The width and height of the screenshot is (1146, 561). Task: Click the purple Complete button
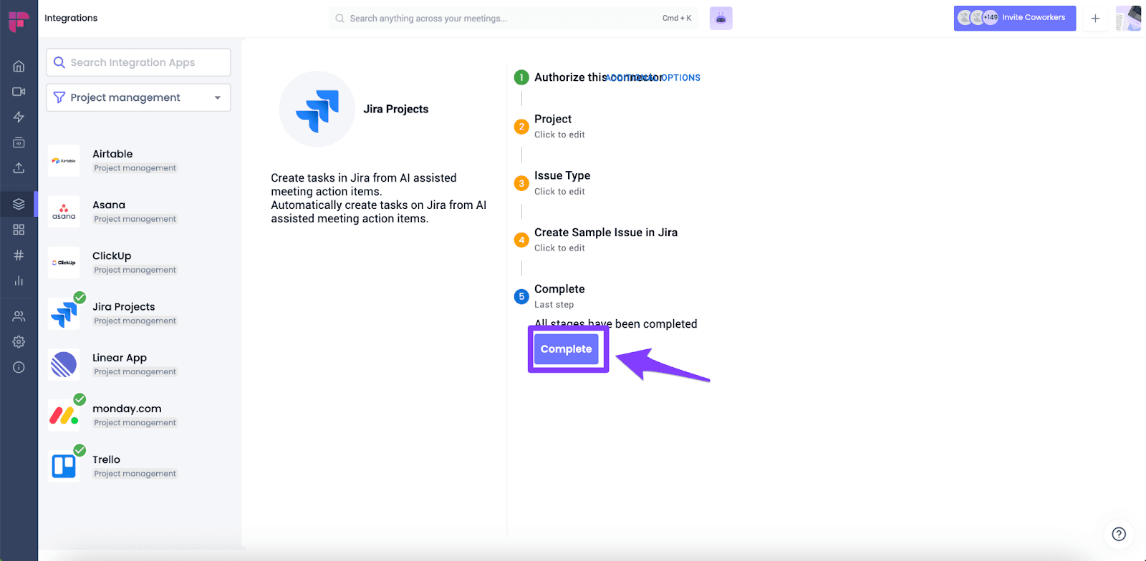click(567, 349)
